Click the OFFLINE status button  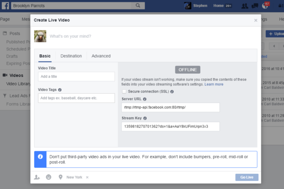[187, 69]
